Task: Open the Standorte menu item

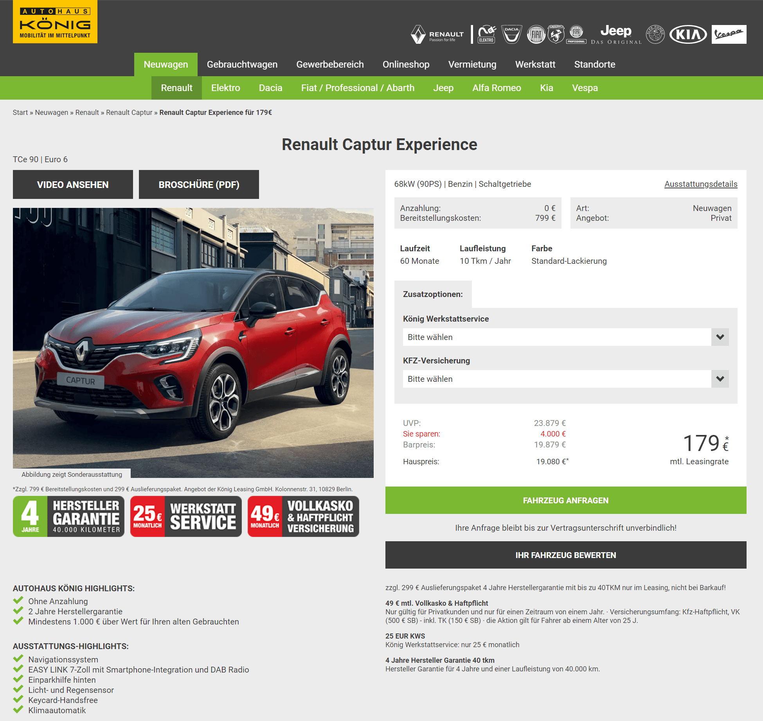Action: 595,64
